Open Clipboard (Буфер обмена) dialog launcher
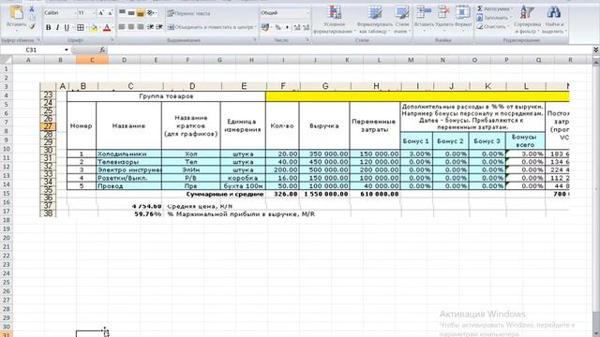The width and height of the screenshot is (600, 337). point(38,40)
